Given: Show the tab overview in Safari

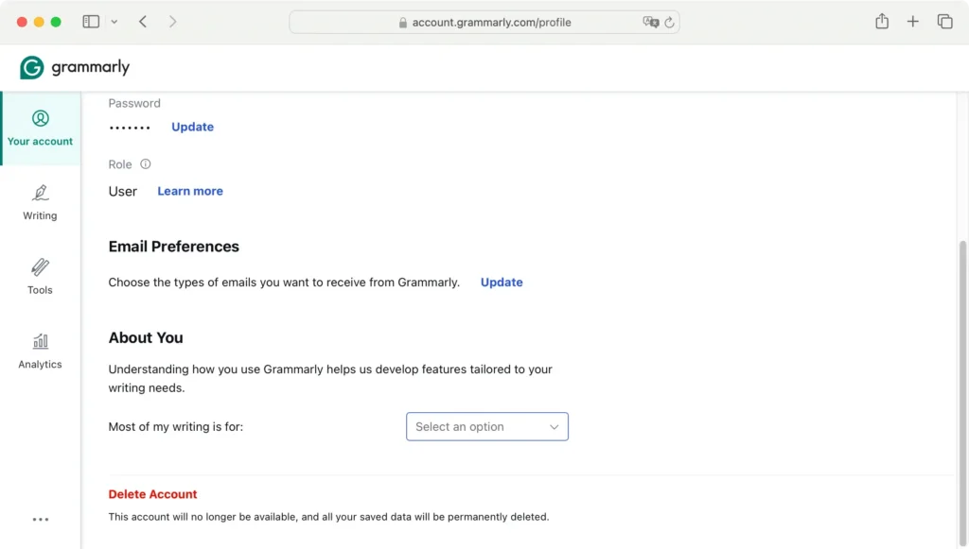Looking at the screenshot, I should pyautogui.click(x=943, y=22).
